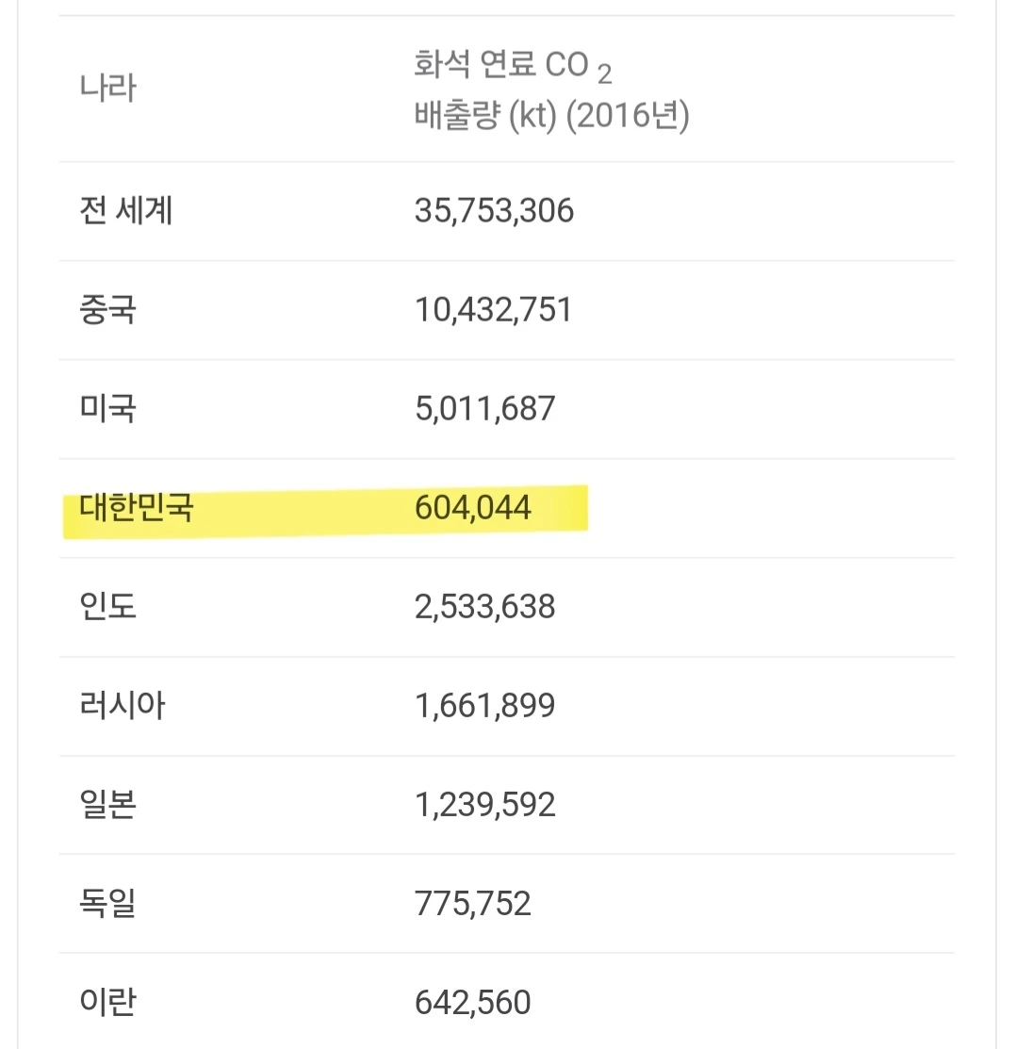Select the 나라 column header
1015x1049 pixels.
click(x=107, y=89)
